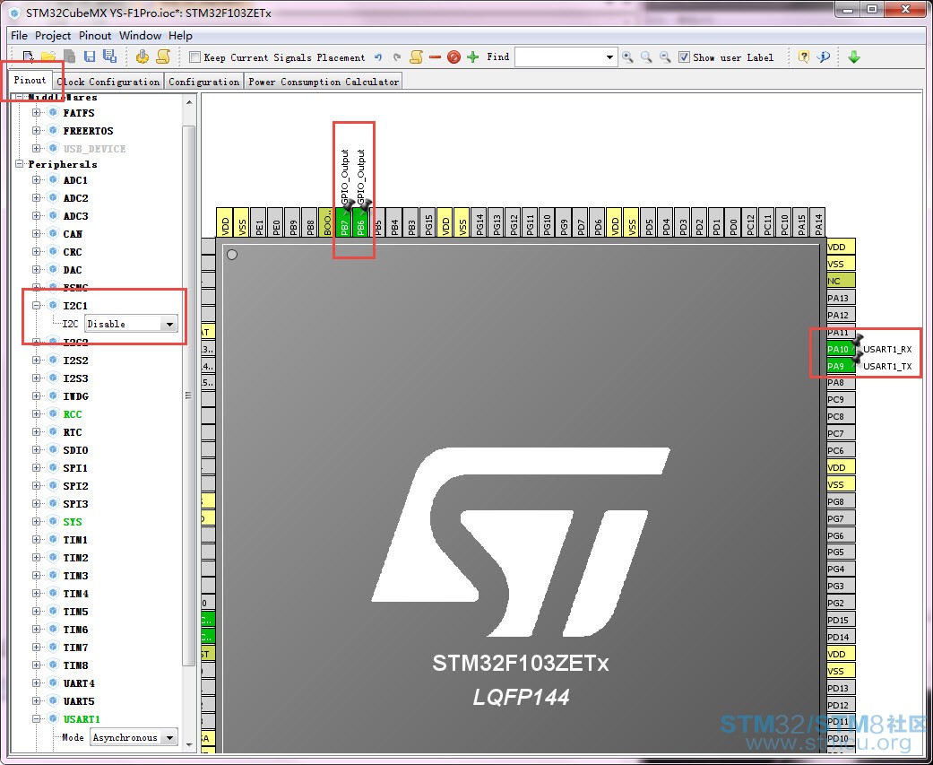This screenshot has width=933, height=765.
Task: Open the Find combo box dropdown arrow
Action: (x=609, y=57)
